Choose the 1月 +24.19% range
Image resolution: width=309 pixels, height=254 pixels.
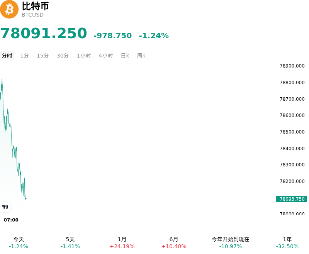[x=122, y=243]
